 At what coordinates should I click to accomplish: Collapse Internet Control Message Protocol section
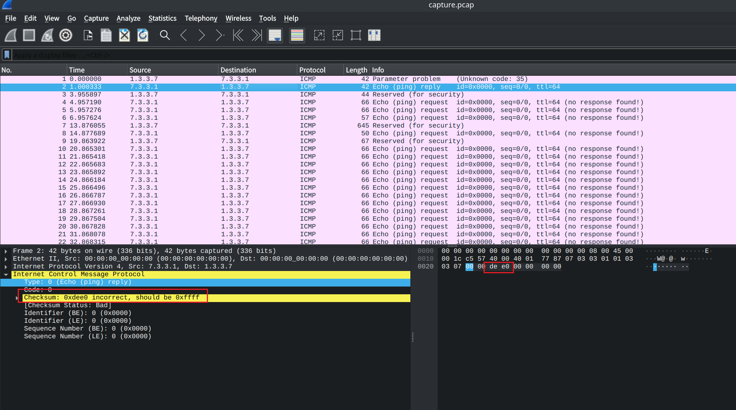[6, 274]
